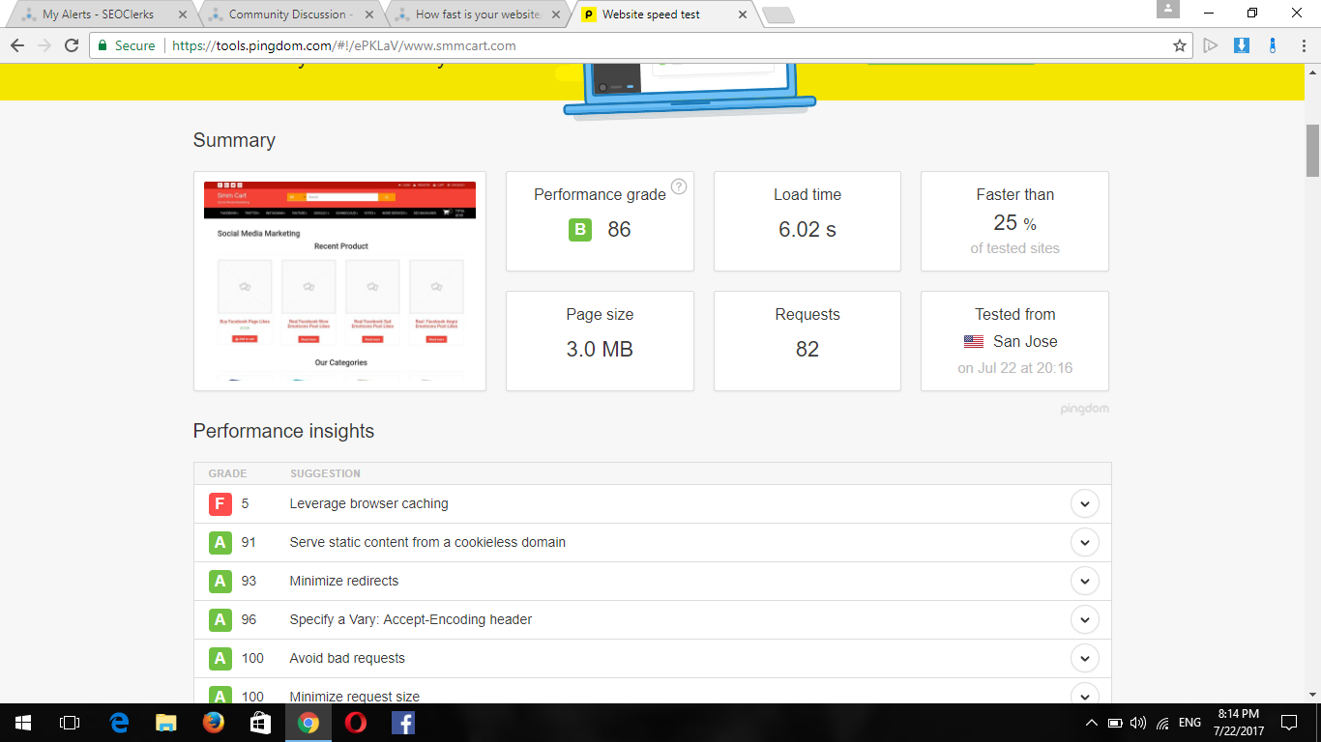Click the smmcart.com site screenshot thumbnail

tap(339, 281)
